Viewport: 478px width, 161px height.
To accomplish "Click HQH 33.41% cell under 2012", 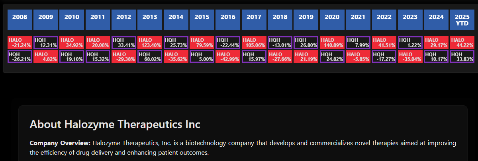I will pos(123,43).
